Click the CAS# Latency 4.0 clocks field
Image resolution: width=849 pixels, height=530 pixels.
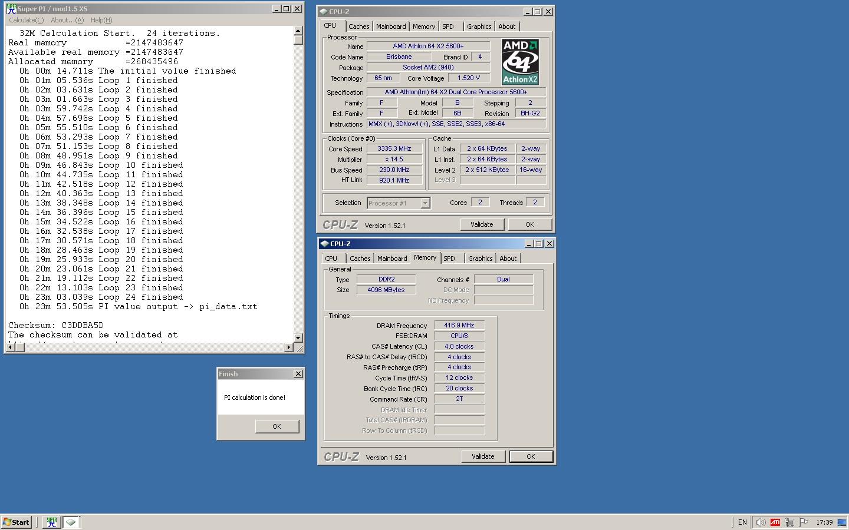[459, 346]
